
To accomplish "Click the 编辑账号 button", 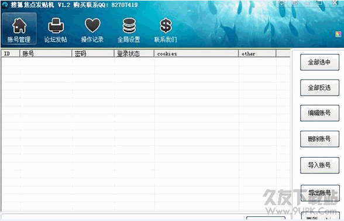I will [x=319, y=113].
